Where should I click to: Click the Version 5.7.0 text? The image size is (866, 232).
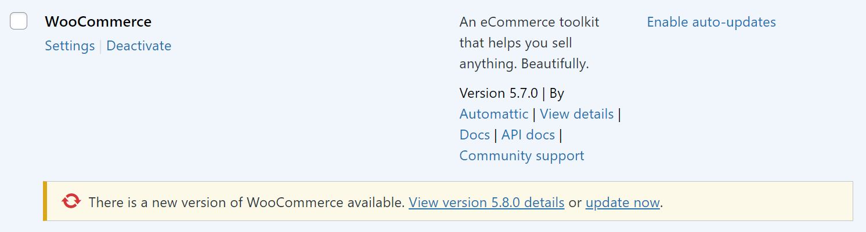click(x=498, y=93)
